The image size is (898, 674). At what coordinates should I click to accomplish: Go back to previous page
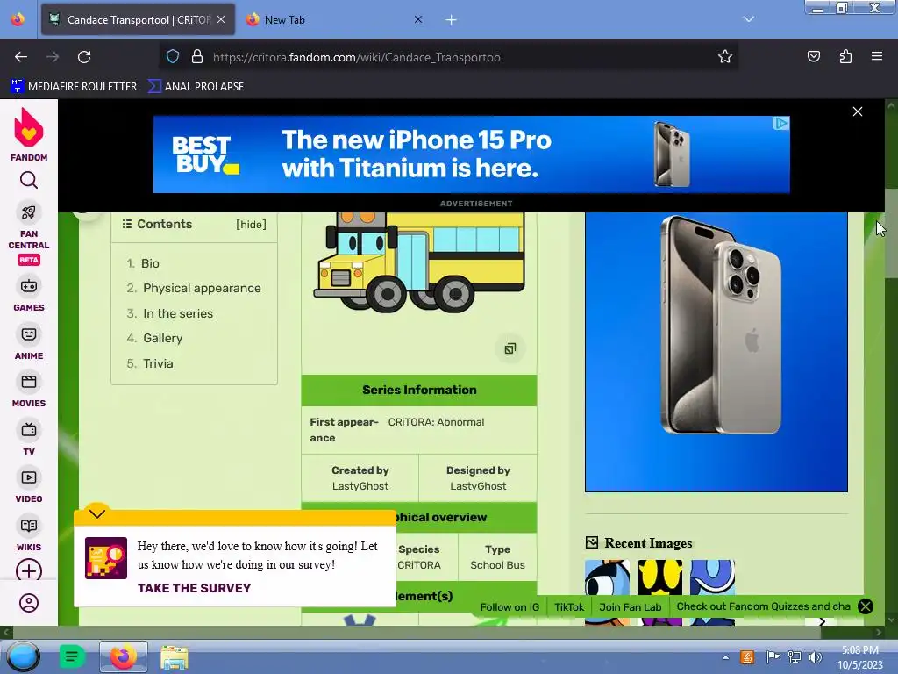click(x=21, y=57)
